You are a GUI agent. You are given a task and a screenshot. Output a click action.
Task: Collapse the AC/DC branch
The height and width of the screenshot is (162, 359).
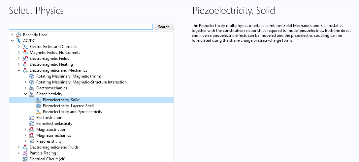12,41
